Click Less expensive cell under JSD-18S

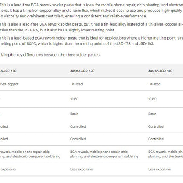coord(160,169)
